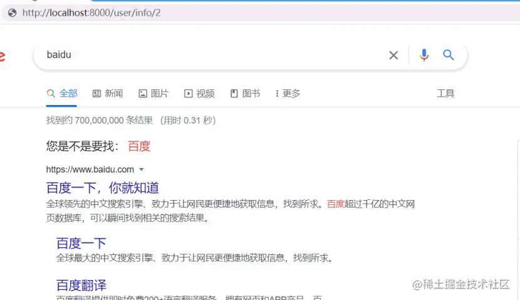The image size is (520, 300).
Task: Open the sitelink 百度一下
Action: (x=81, y=244)
